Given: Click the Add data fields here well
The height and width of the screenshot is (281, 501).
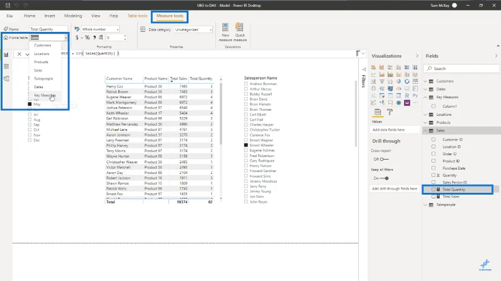Looking at the screenshot, I should coord(396,130).
